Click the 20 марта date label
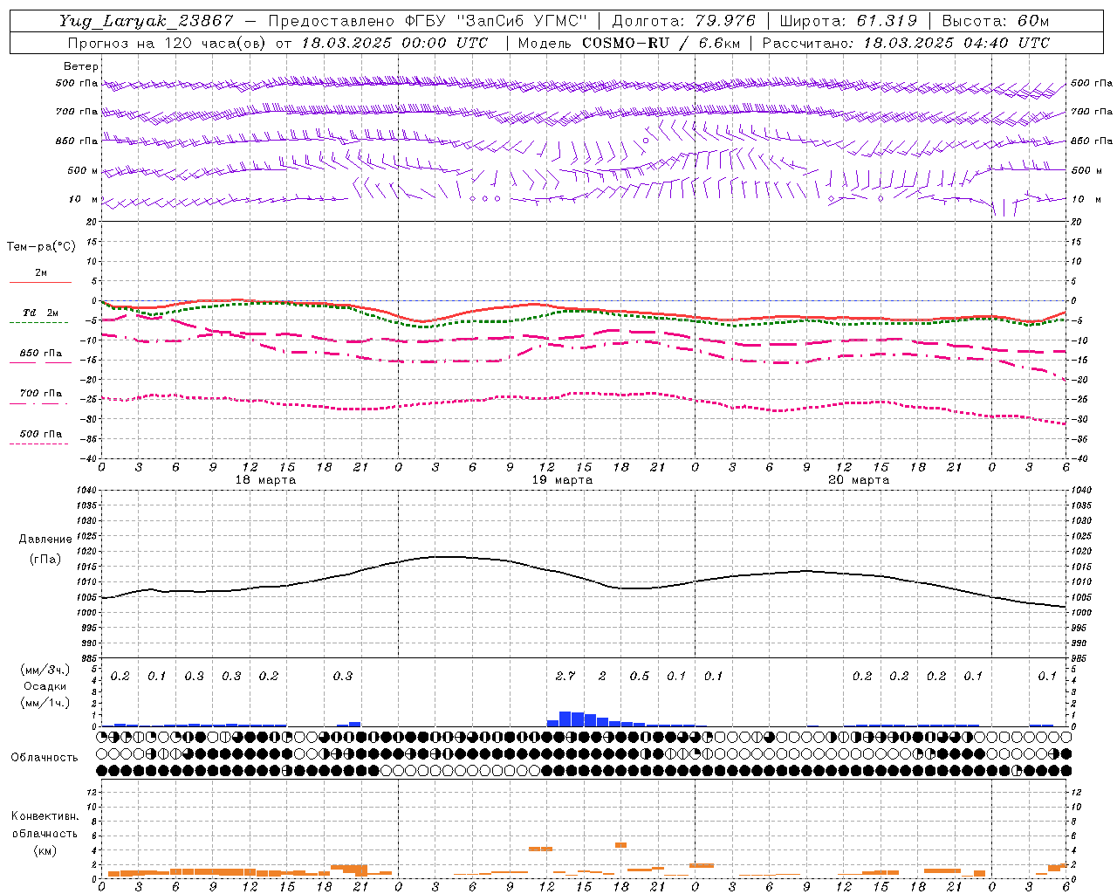 pos(859,480)
